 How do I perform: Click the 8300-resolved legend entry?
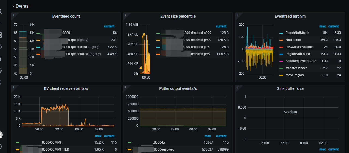164,149
